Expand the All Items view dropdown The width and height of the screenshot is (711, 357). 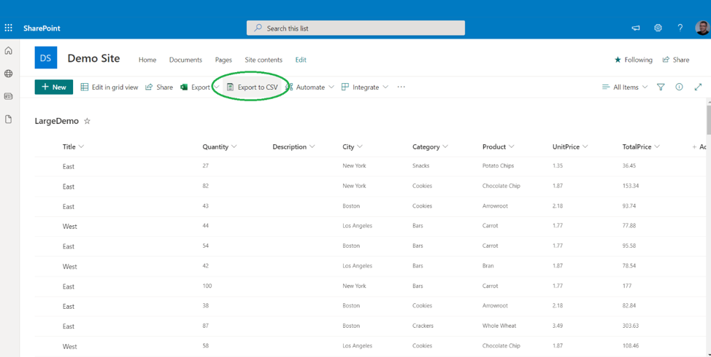625,87
